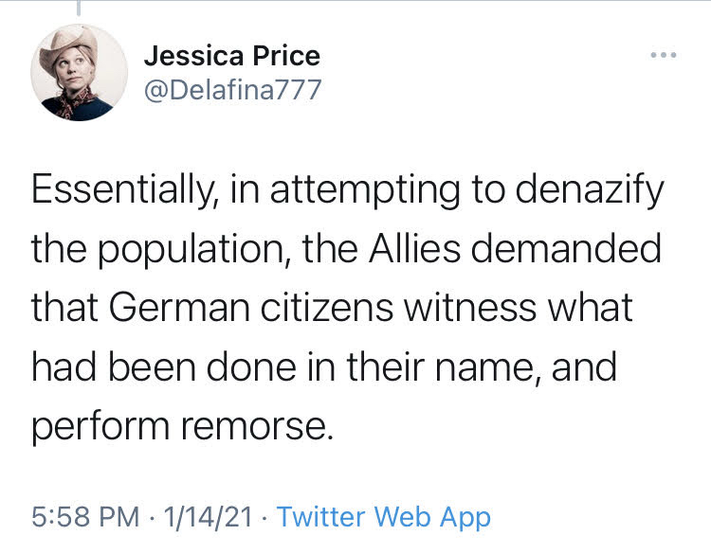
Task: Click the @Delafina777 handle
Action: 233,89
